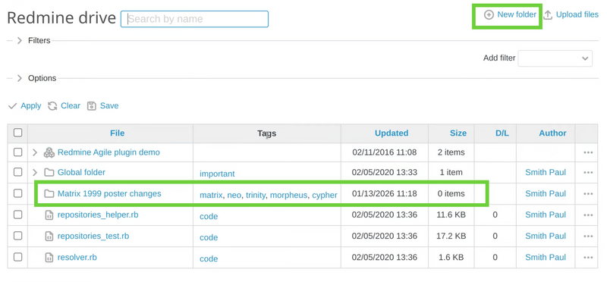Click the morpheus tag
This screenshot has width=607, height=282.
click(x=288, y=196)
